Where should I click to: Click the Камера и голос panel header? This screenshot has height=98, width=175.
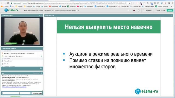click(22, 16)
